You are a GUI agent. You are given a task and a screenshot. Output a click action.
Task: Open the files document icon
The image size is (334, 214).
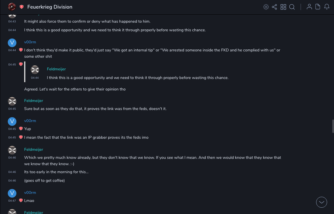[318, 7]
